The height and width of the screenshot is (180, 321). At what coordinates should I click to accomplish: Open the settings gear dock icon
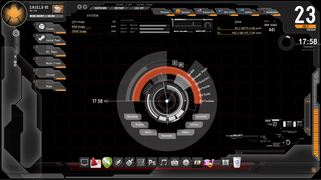tap(186, 162)
